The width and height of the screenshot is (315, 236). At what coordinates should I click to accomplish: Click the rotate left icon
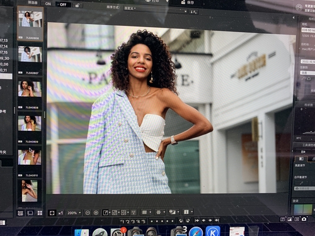(x=181, y=220)
